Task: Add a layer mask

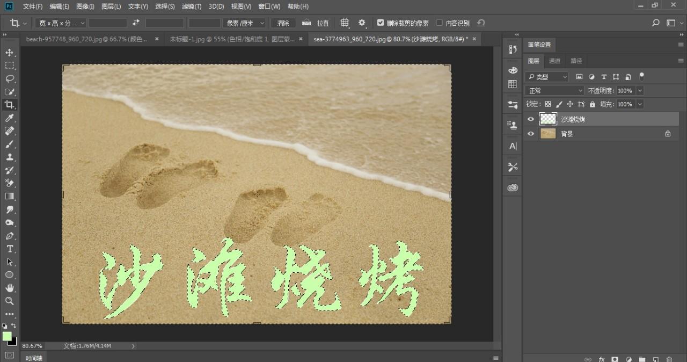Action: tap(615, 359)
